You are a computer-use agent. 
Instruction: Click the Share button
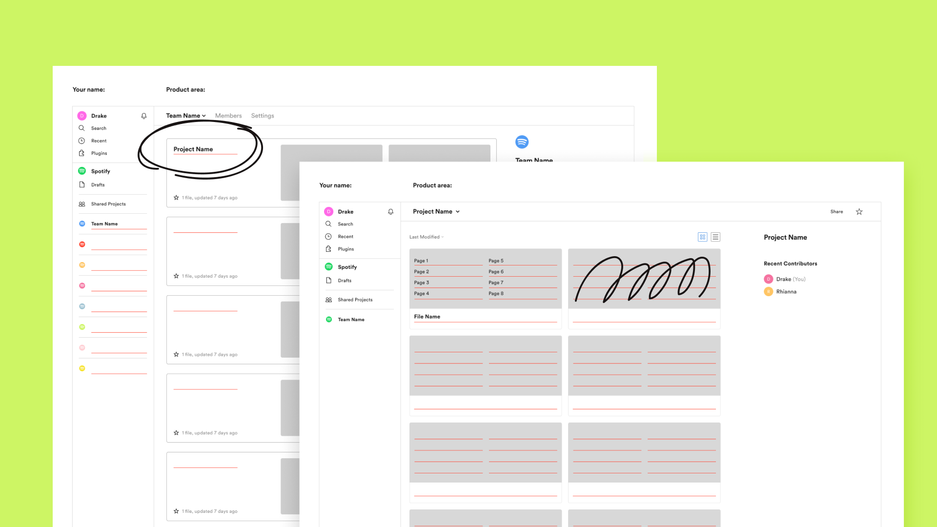coord(836,211)
